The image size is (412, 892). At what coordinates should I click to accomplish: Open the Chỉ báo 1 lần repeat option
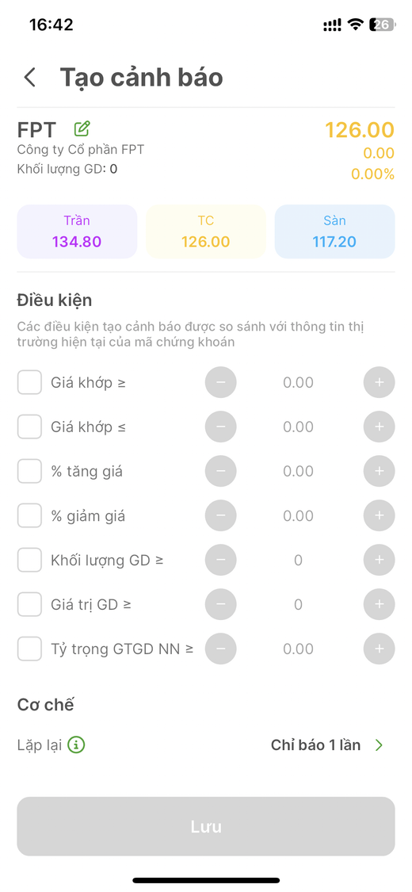pyautogui.click(x=315, y=745)
